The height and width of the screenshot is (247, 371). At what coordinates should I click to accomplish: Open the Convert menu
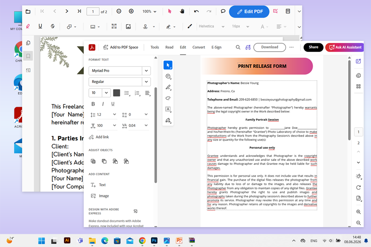click(x=199, y=47)
